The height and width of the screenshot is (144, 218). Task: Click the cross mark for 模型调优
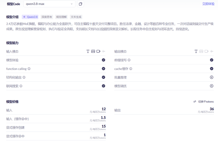(x=212, y=86)
